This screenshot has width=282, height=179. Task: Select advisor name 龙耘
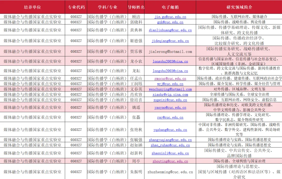pyautogui.click(x=136, y=71)
